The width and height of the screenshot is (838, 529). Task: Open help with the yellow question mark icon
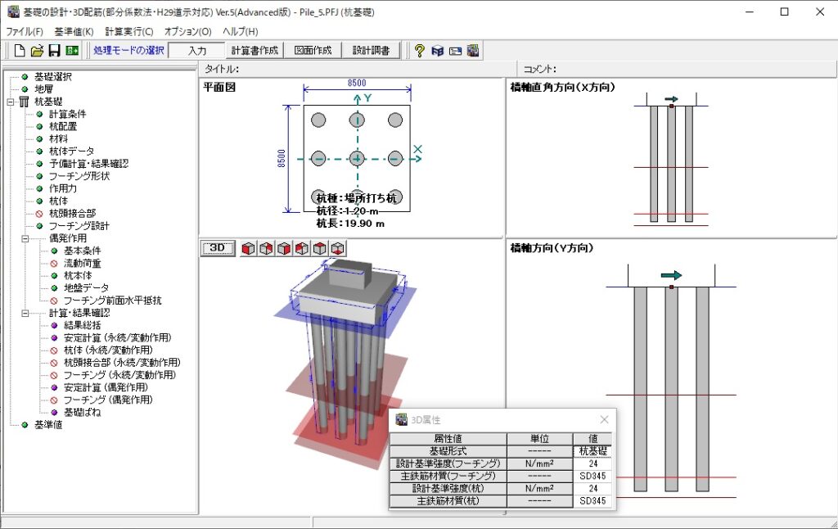coord(420,51)
